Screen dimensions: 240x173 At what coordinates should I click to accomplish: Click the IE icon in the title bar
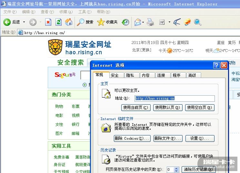tap(3, 4)
